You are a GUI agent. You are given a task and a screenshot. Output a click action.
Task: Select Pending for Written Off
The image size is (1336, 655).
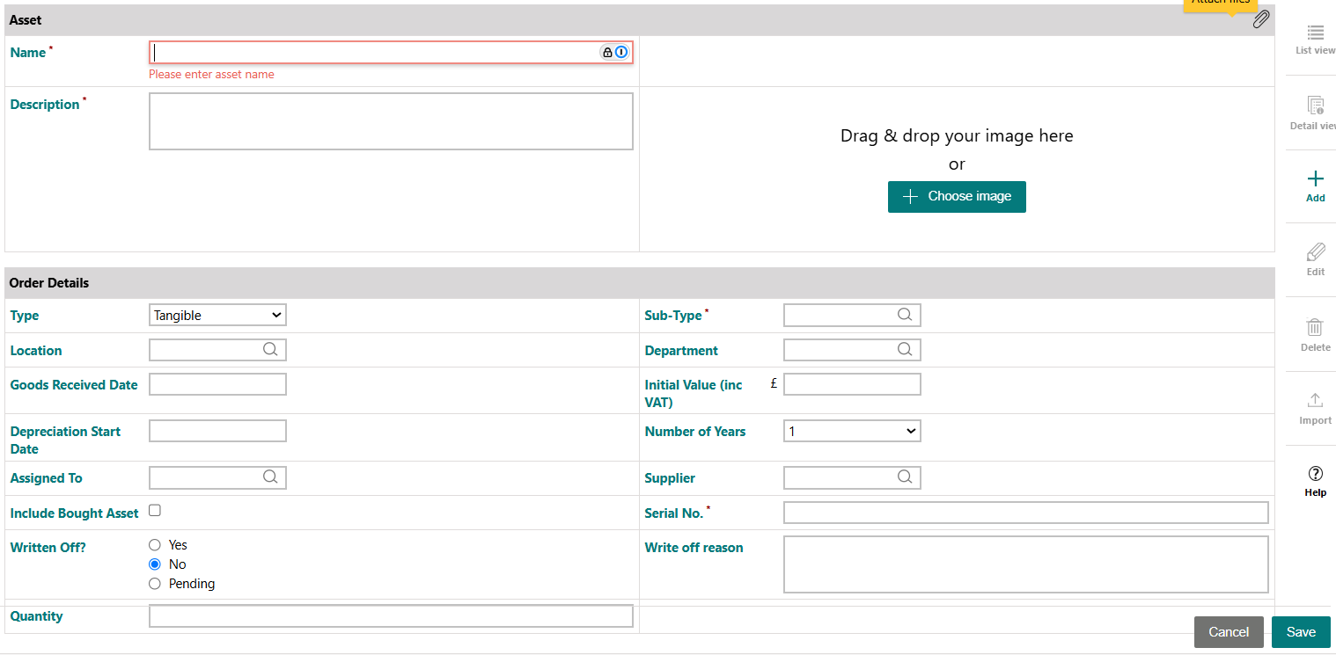click(155, 584)
